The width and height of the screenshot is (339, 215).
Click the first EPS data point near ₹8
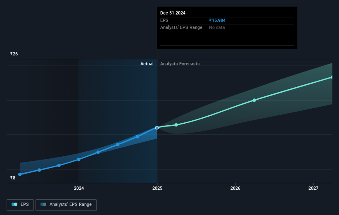(20, 174)
